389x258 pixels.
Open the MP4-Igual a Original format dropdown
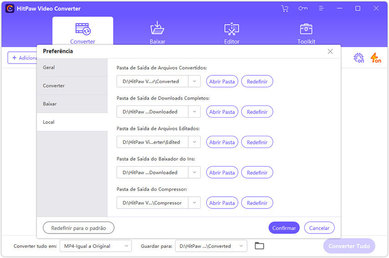click(x=96, y=246)
